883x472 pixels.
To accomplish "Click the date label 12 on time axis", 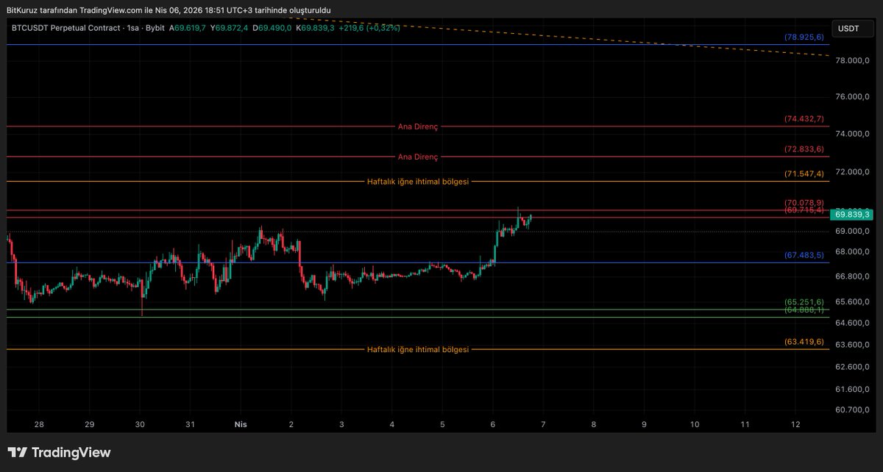I will click(x=795, y=425).
